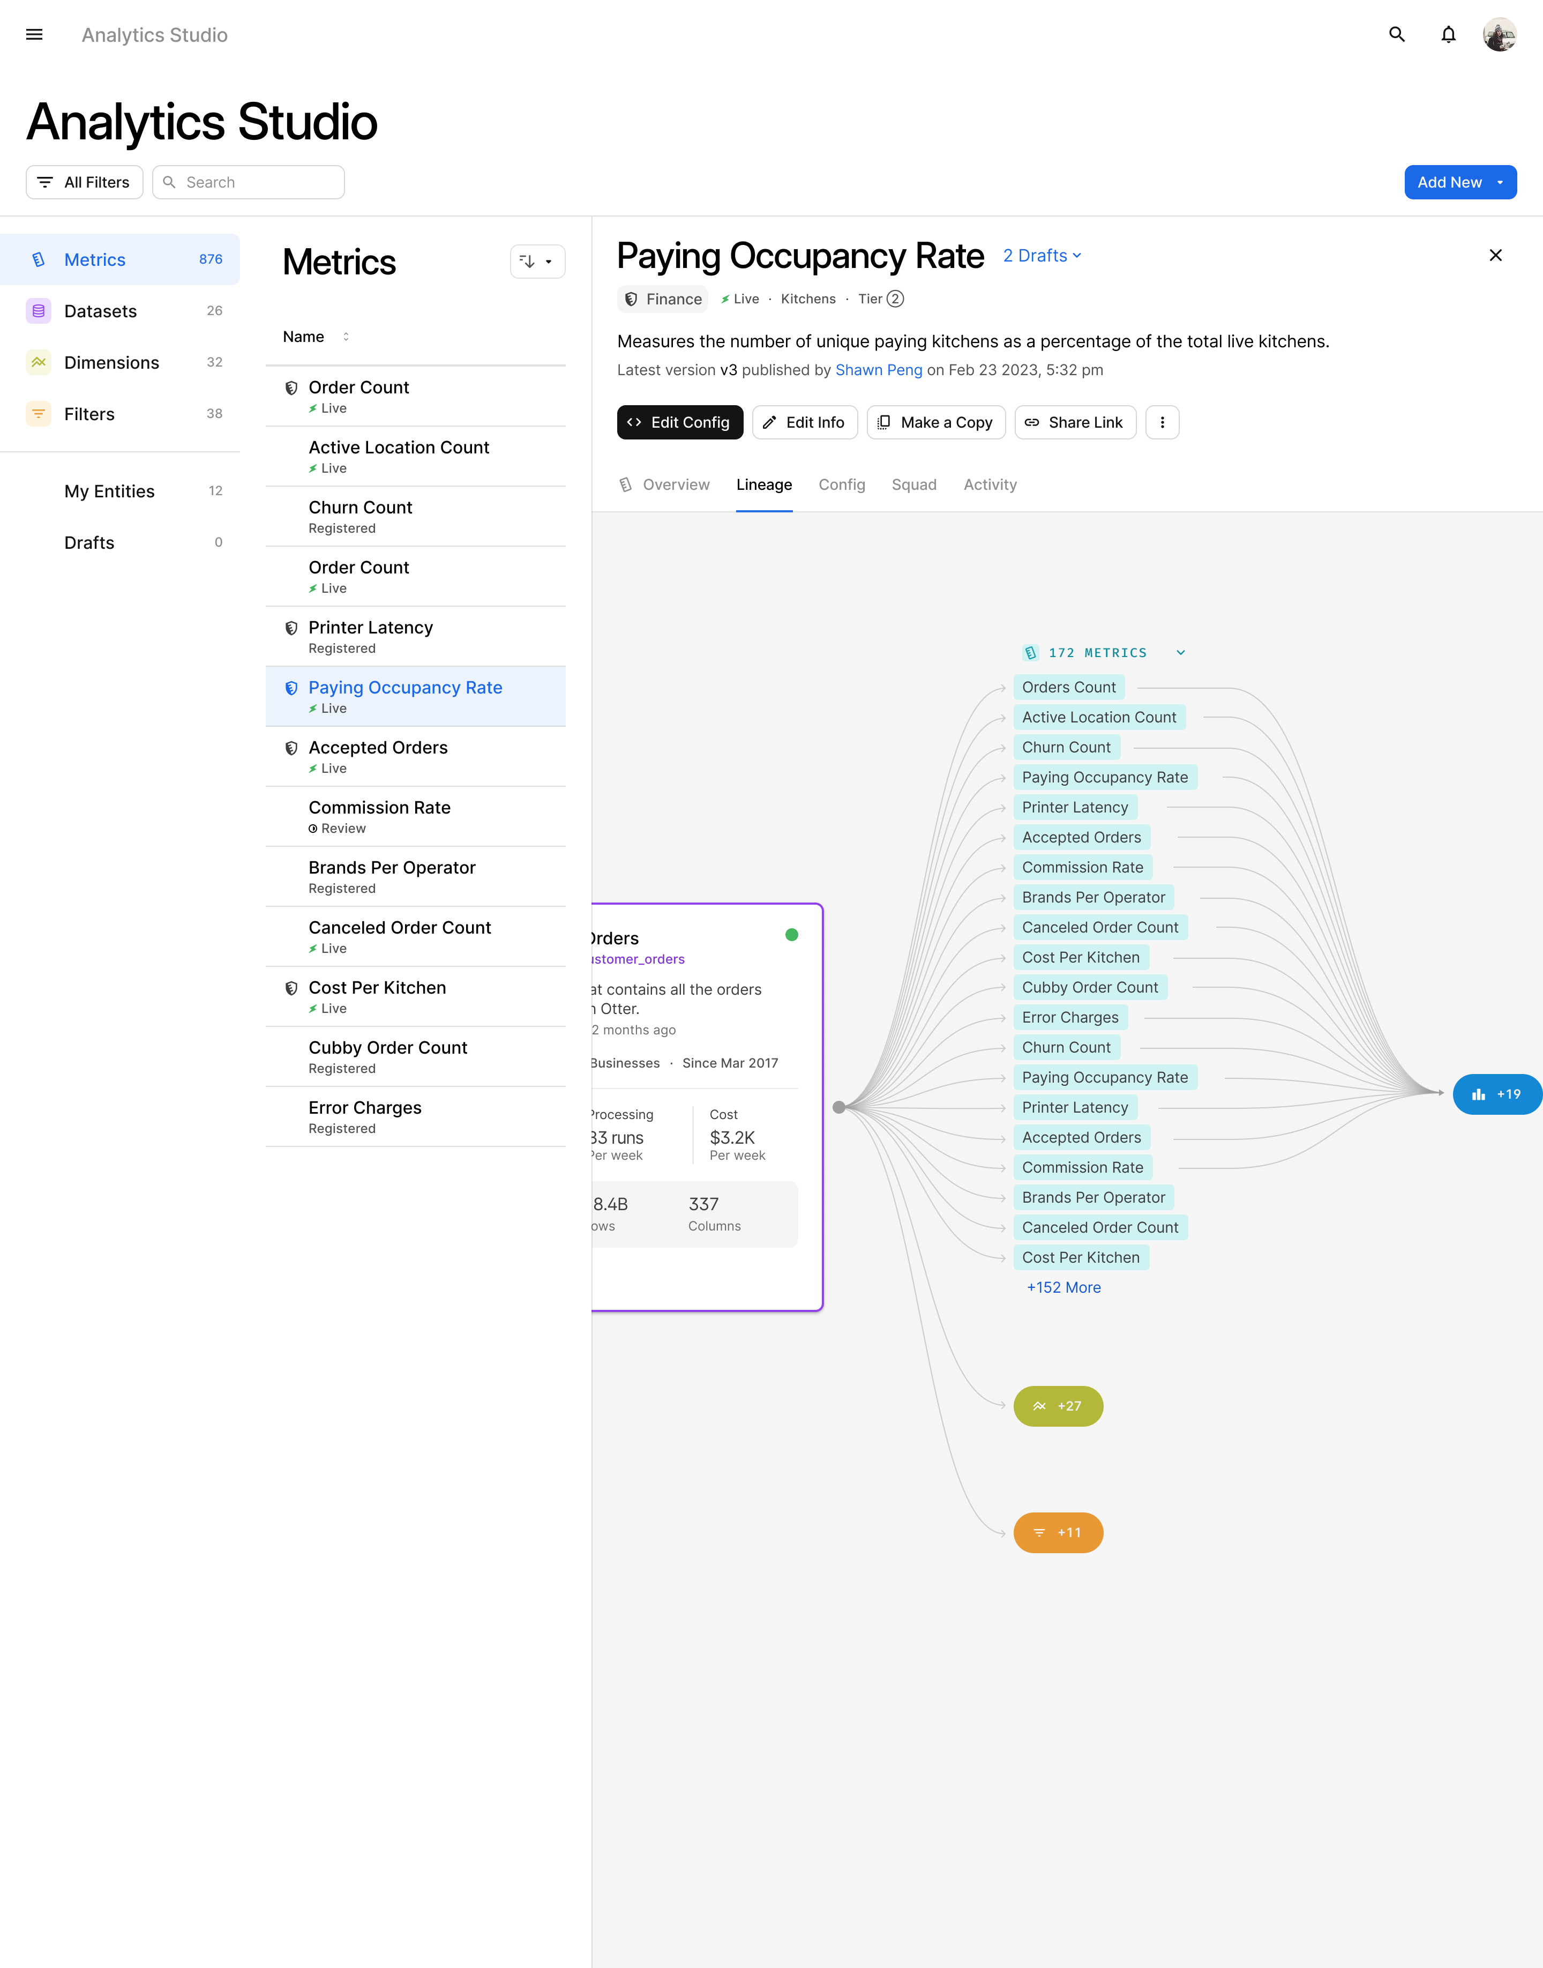Click the top-bar search magnifier icon
Screen dimensions: 1543x1968
(x=1397, y=34)
